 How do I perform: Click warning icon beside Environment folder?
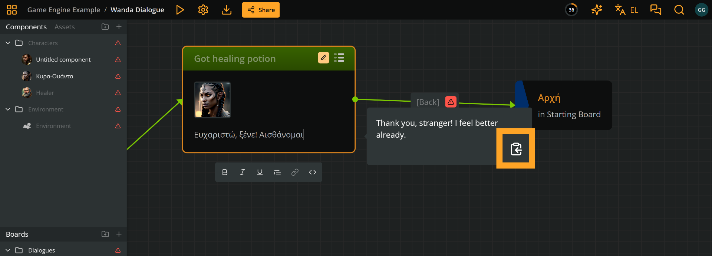[x=118, y=109]
